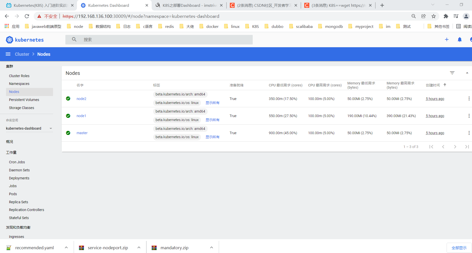The width and height of the screenshot is (472, 253).
Task: Bookmark this page with the star icon
Action: pos(434,16)
